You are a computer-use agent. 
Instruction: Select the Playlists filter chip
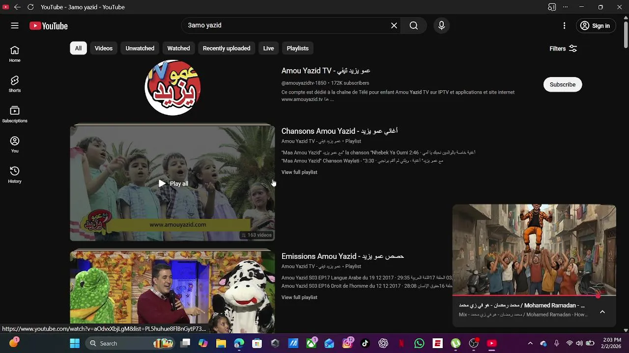tap(298, 48)
